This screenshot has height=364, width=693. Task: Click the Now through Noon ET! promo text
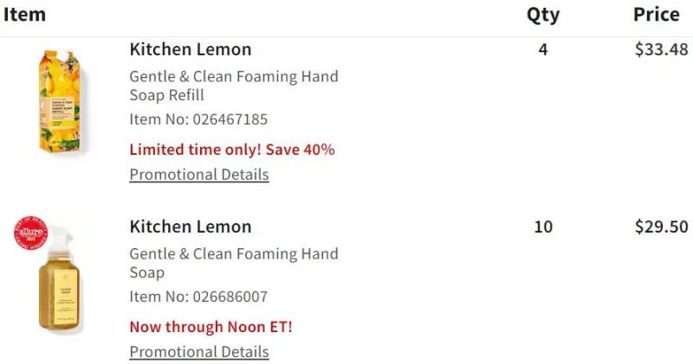210,327
